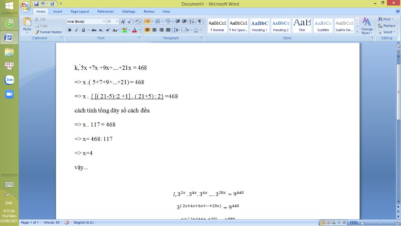This screenshot has height=226, width=401.
Task: Toggle bold formatting
Action: [70, 30]
